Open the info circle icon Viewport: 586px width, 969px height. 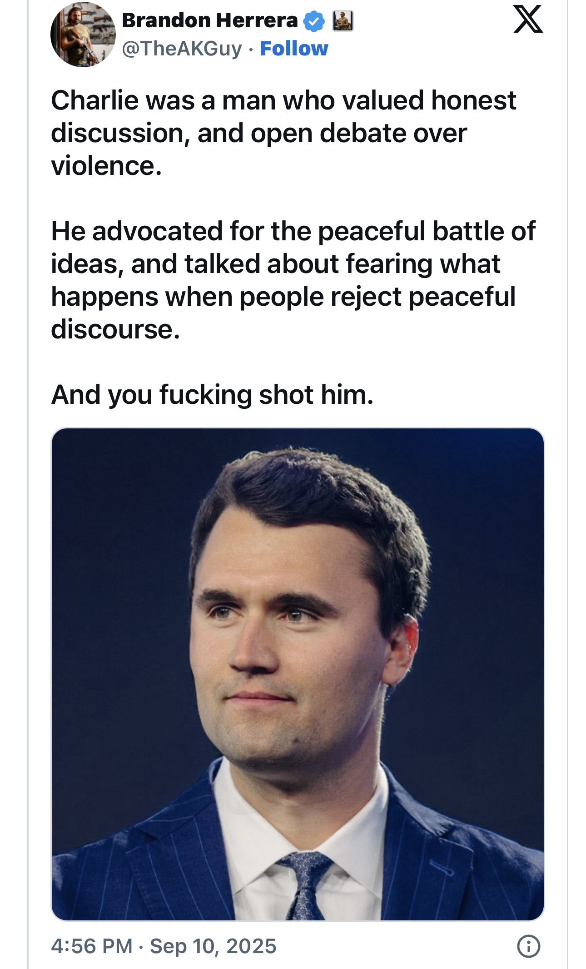click(x=528, y=946)
